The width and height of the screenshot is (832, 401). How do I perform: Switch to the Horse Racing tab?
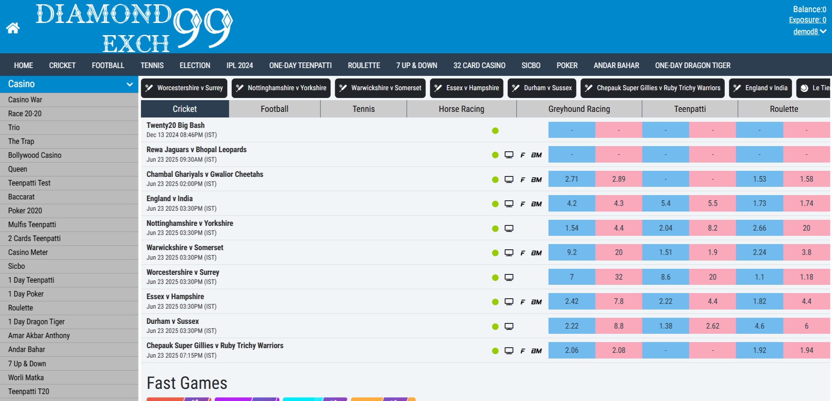click(461, 109)
